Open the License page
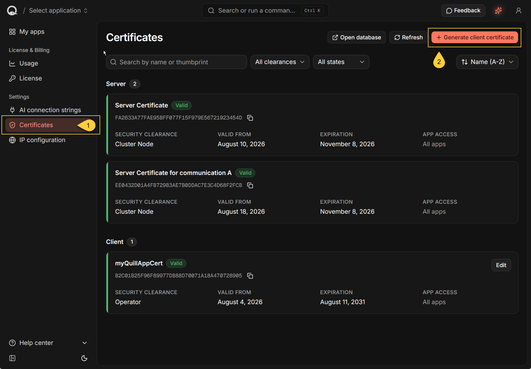Image resolution: width=531 pixels, height=369 pixels. pos(31,78)
